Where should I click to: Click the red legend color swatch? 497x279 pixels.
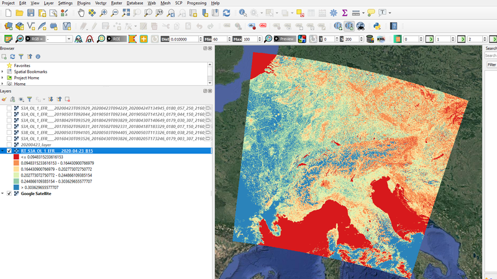15,157
